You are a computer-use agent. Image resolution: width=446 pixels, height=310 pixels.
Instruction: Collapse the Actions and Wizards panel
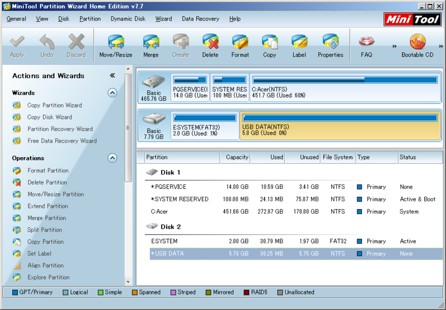pyautogui.click(x=113, y=75)
